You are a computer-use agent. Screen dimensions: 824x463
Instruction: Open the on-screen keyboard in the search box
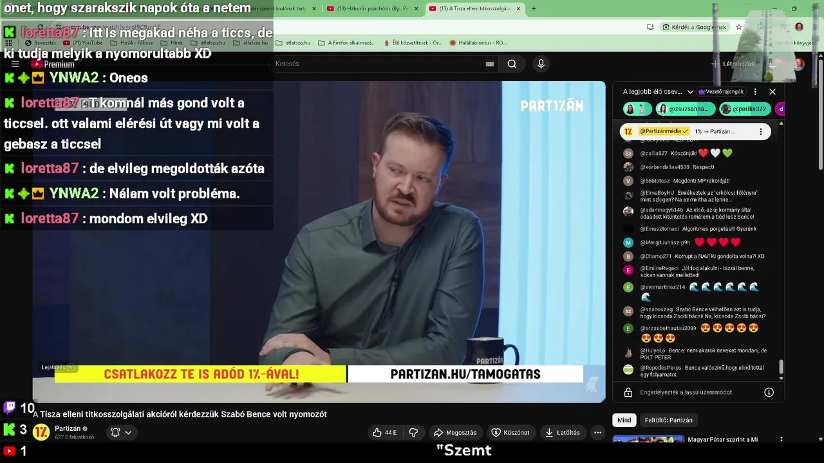pyautogui.click(x=490, y=64)
